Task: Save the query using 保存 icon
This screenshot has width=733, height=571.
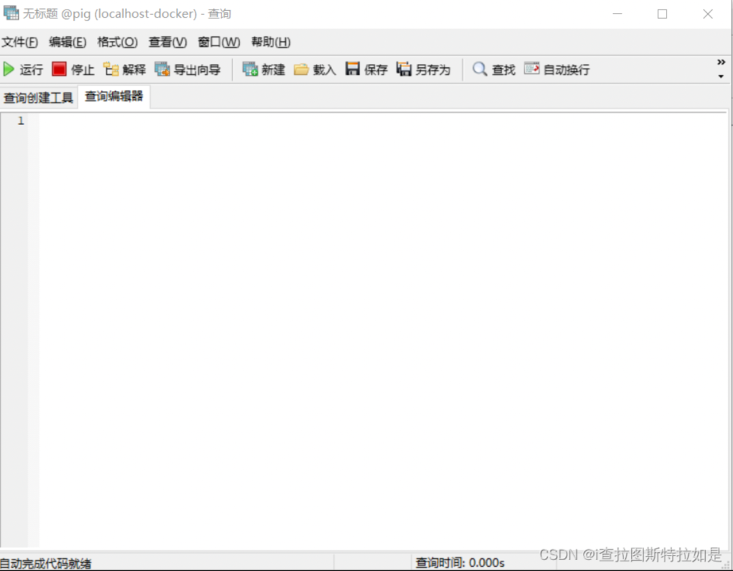Action: [x=353, y=69]
